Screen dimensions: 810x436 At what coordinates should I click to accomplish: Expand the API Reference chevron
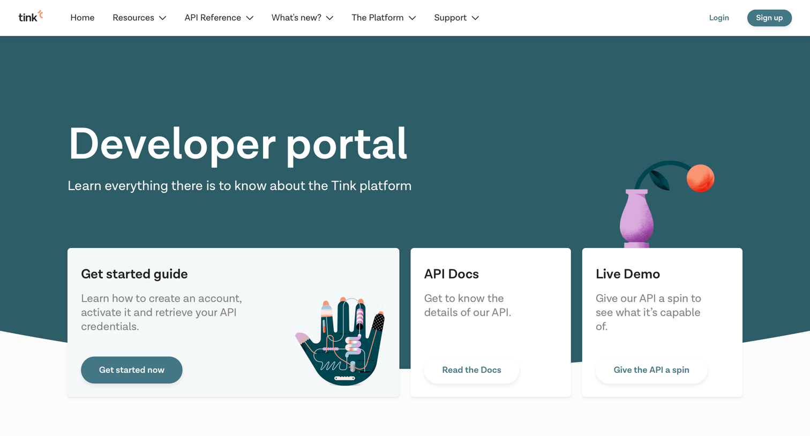(x=250, y=18)
